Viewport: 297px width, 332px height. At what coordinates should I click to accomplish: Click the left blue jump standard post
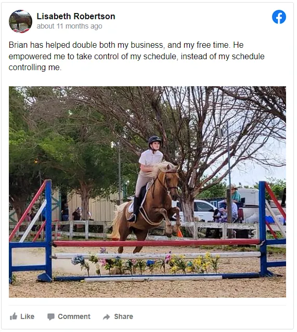48,230
